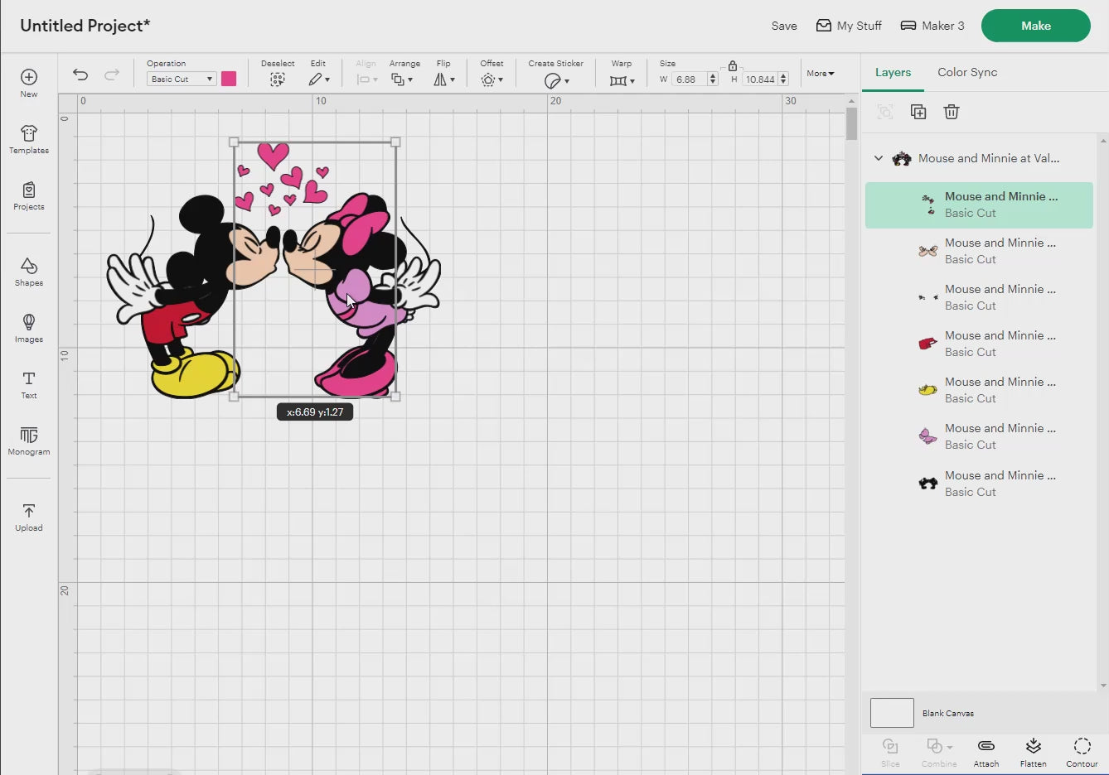Open the More toolbar dropdown
1109x775 pixels.
tap(821, 74)
